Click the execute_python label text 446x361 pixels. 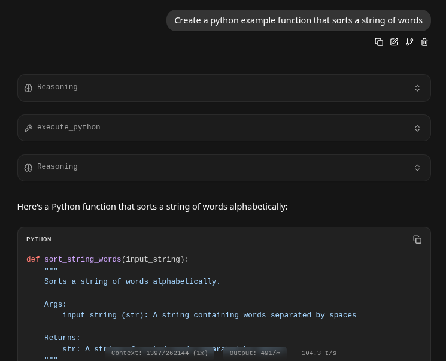tap(68, 128)
